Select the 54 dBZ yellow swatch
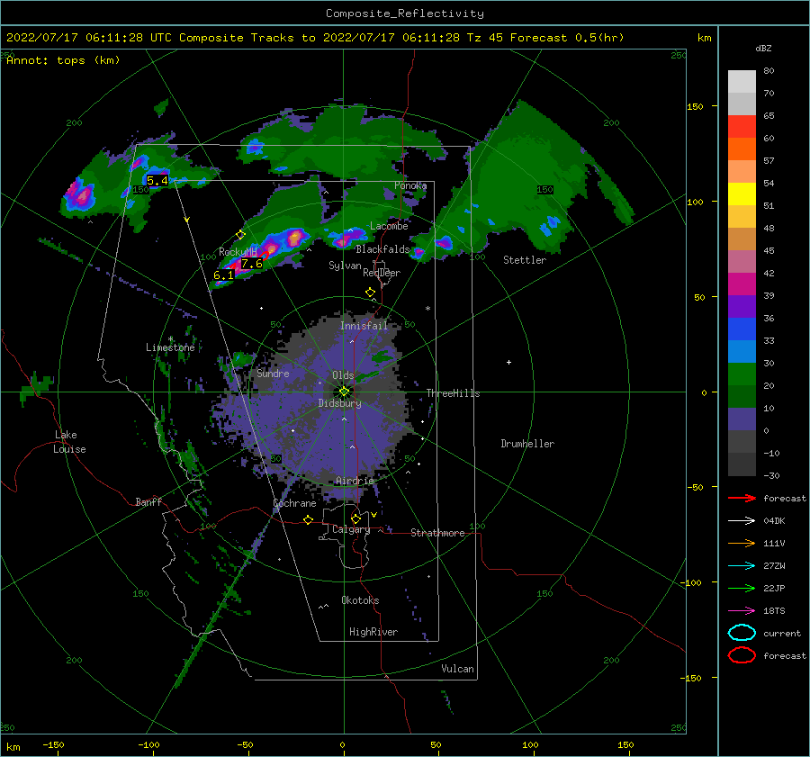810x757 pixels. click(x=742, y=194)
